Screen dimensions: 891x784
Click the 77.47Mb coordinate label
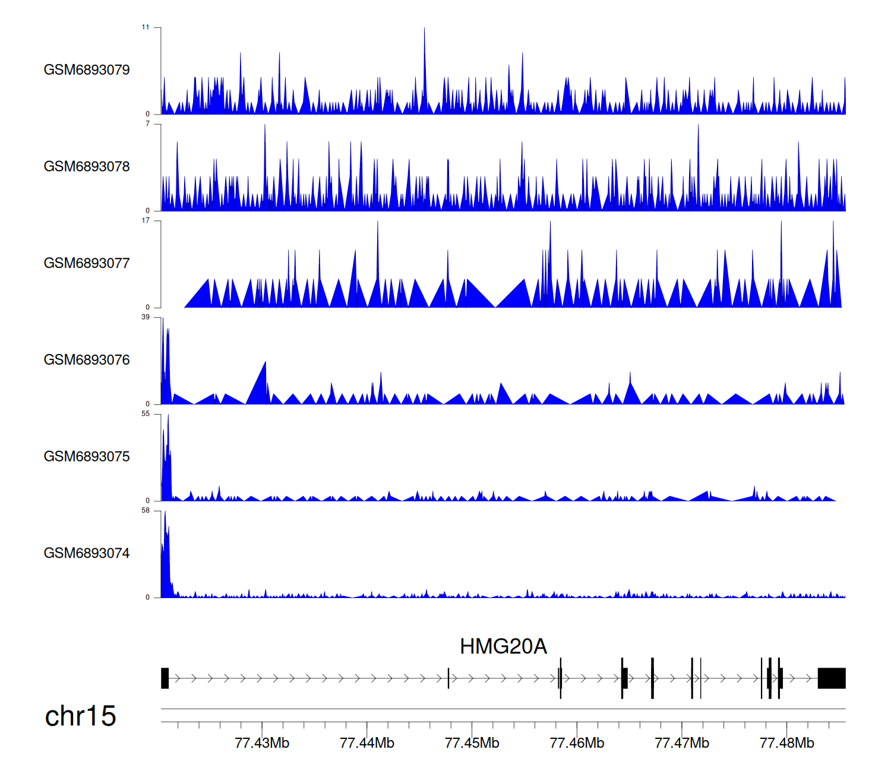(x=682, y=743)
